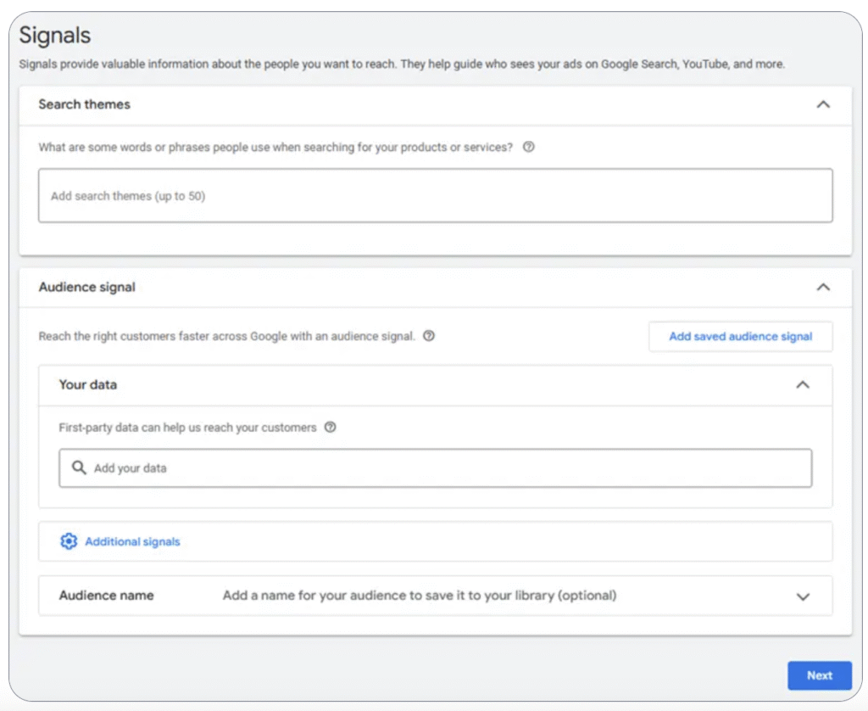Click the gear icon for Additional signals

pyautogui.click(x=69, y=541)
